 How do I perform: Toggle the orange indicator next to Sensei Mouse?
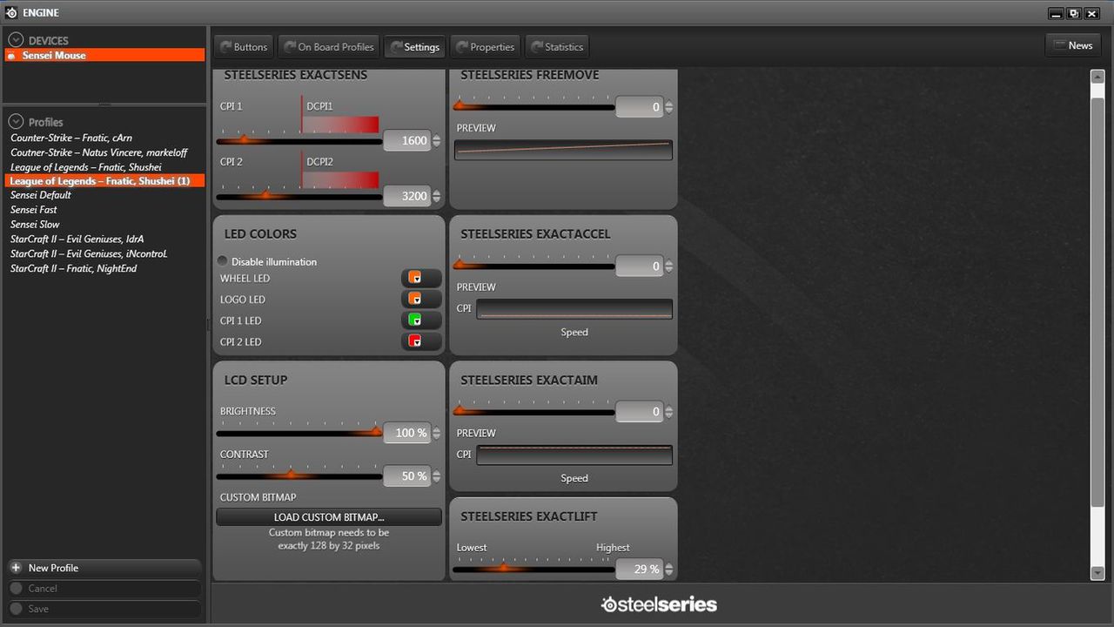[x=11, y=55]
